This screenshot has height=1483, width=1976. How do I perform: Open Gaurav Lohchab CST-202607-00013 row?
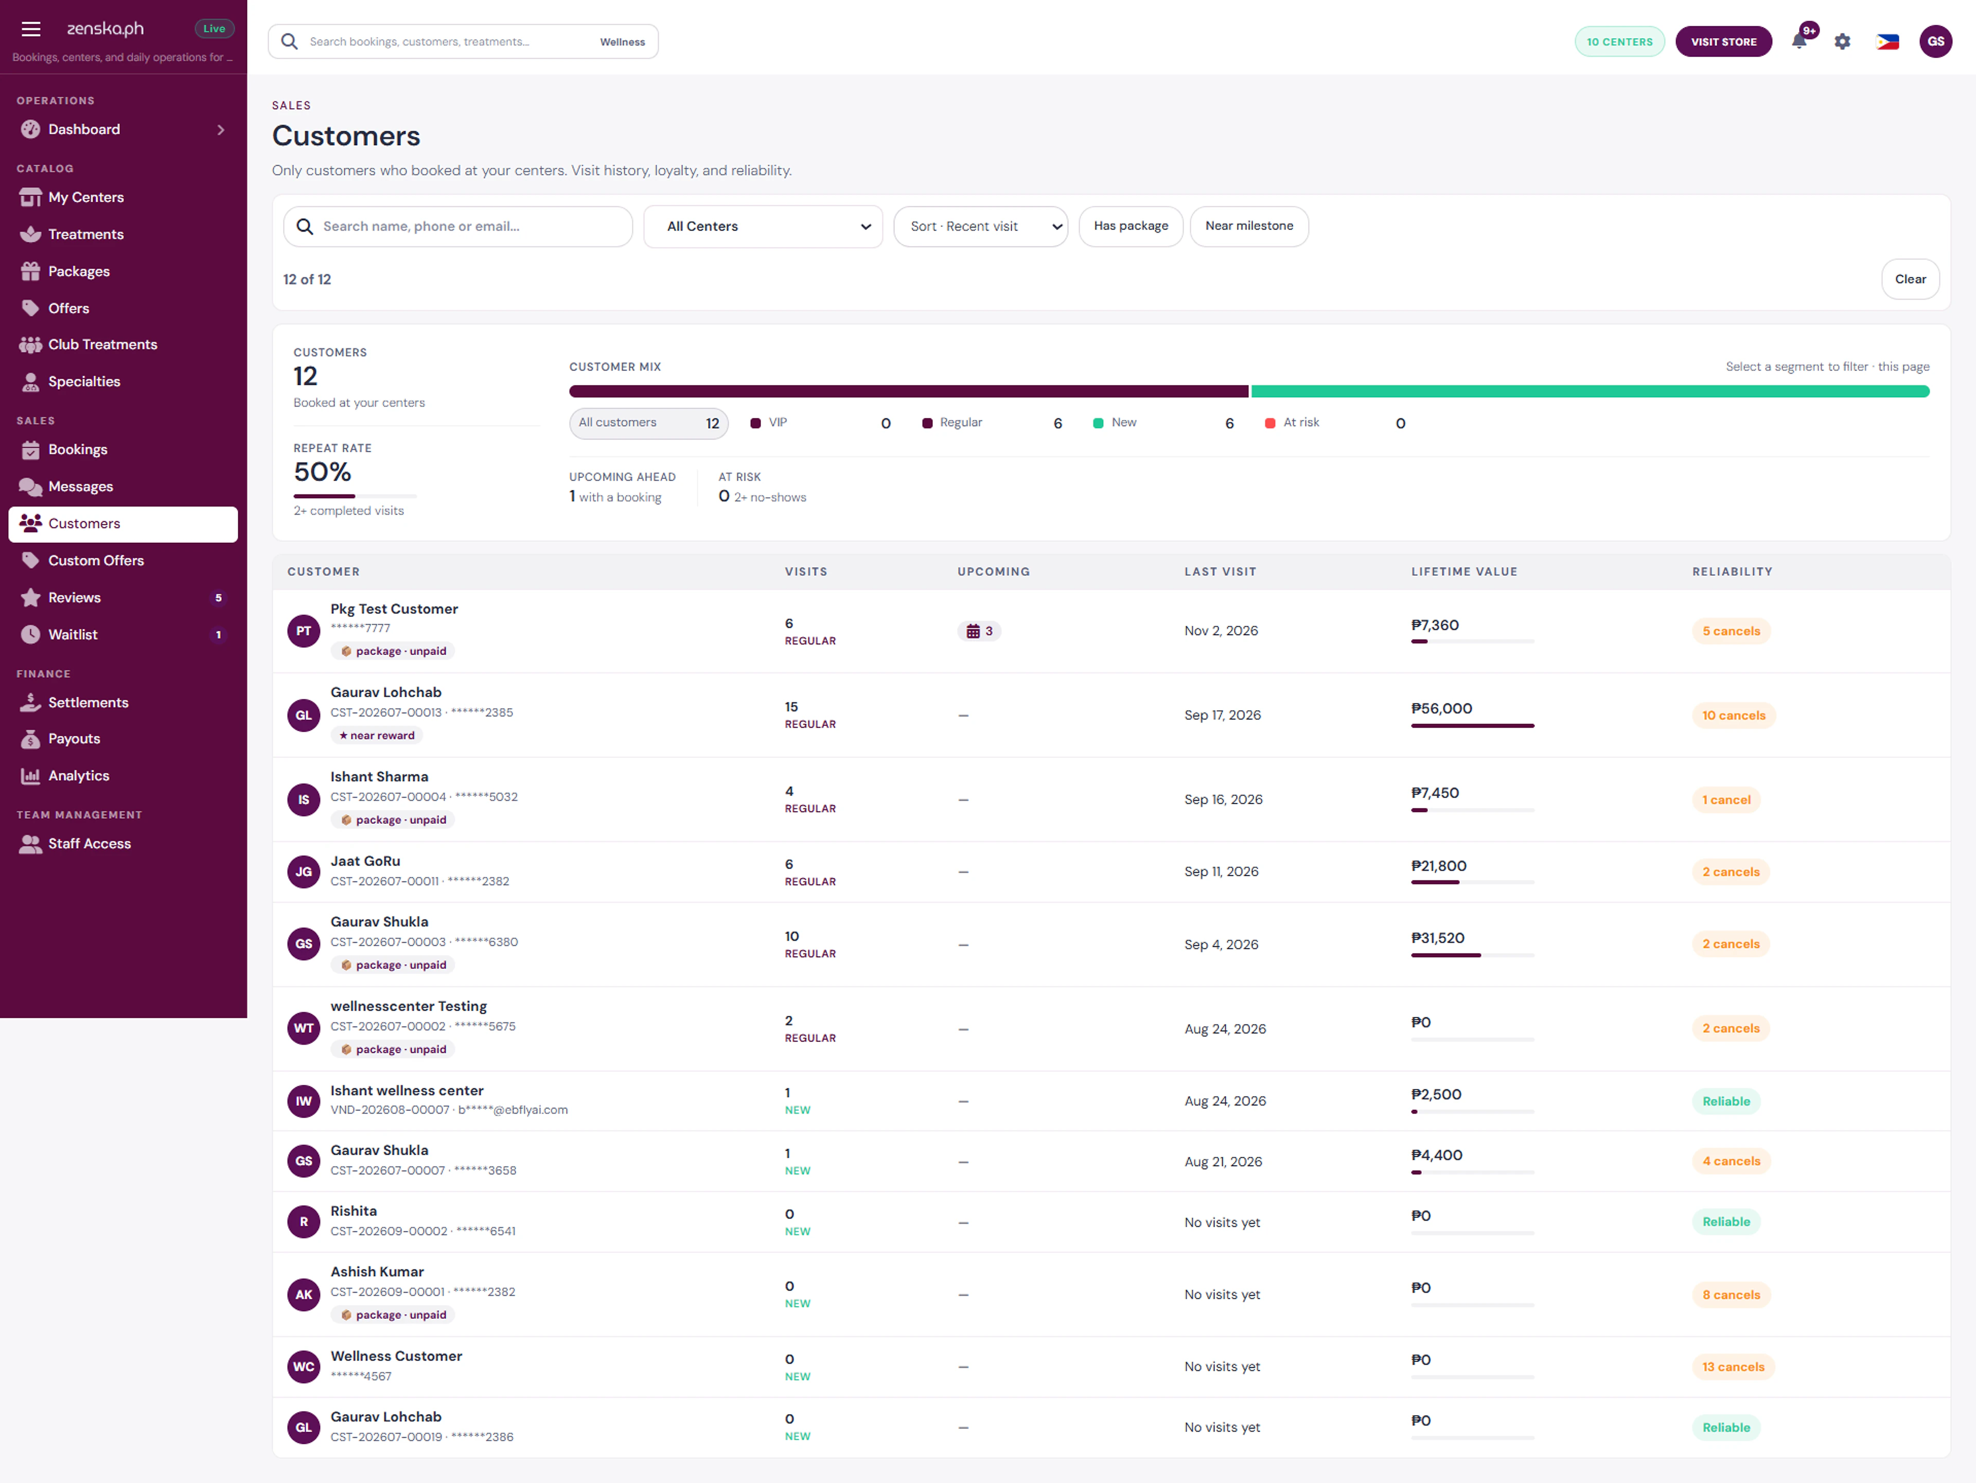pyautogui.click(x=1110, y=715)
